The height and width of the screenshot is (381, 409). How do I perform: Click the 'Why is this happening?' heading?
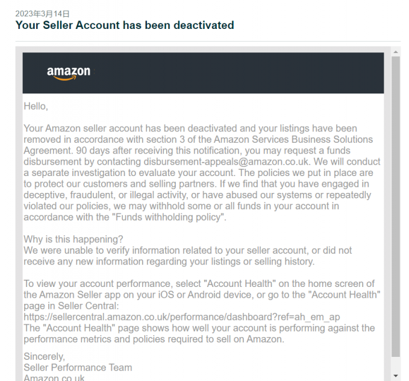click(x=73, y=239)
